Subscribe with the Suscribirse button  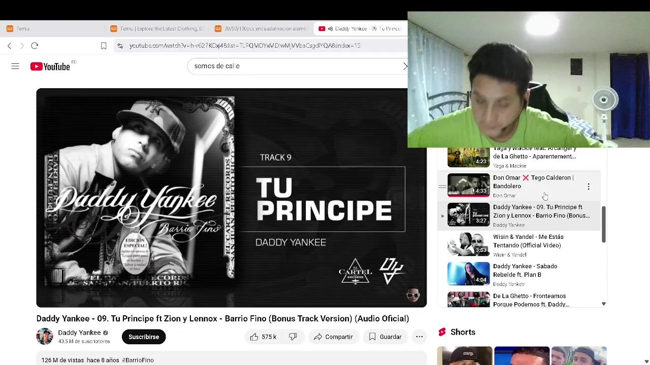click(x=144, y=337)
